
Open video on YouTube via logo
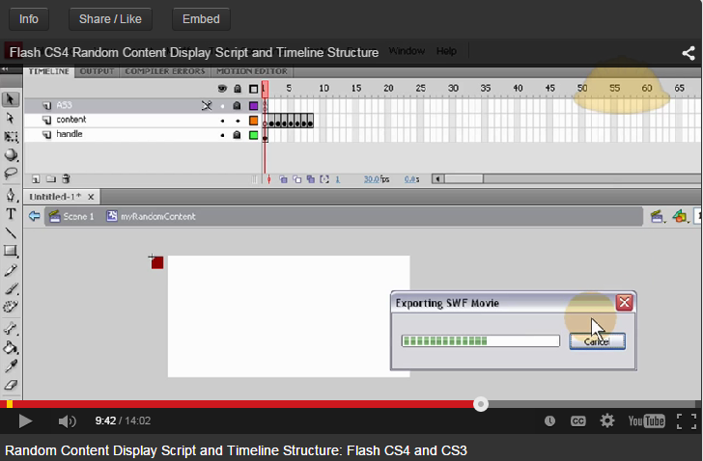point(646,420)
